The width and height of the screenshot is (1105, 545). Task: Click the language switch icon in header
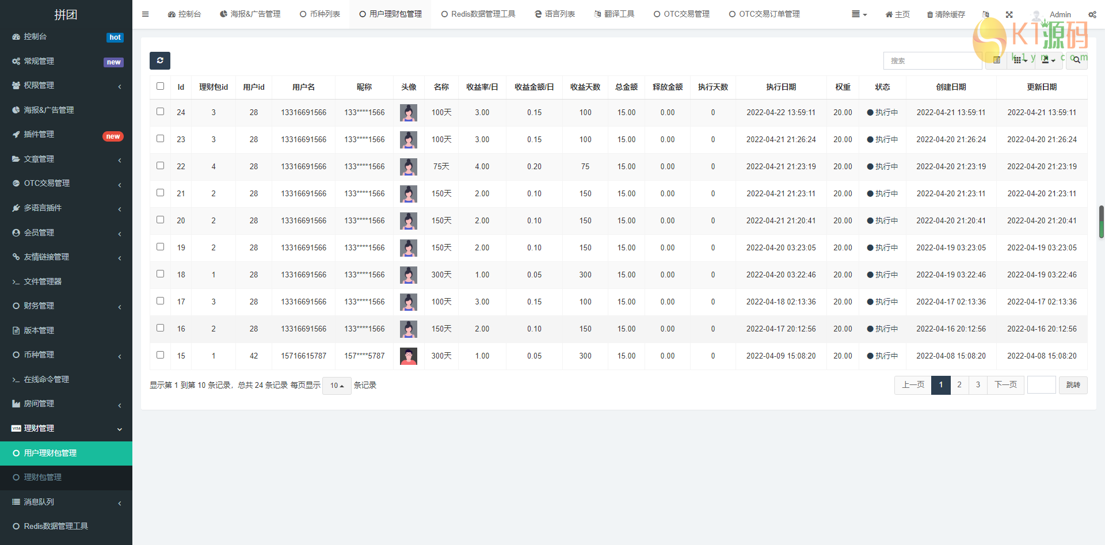(986, 14)
